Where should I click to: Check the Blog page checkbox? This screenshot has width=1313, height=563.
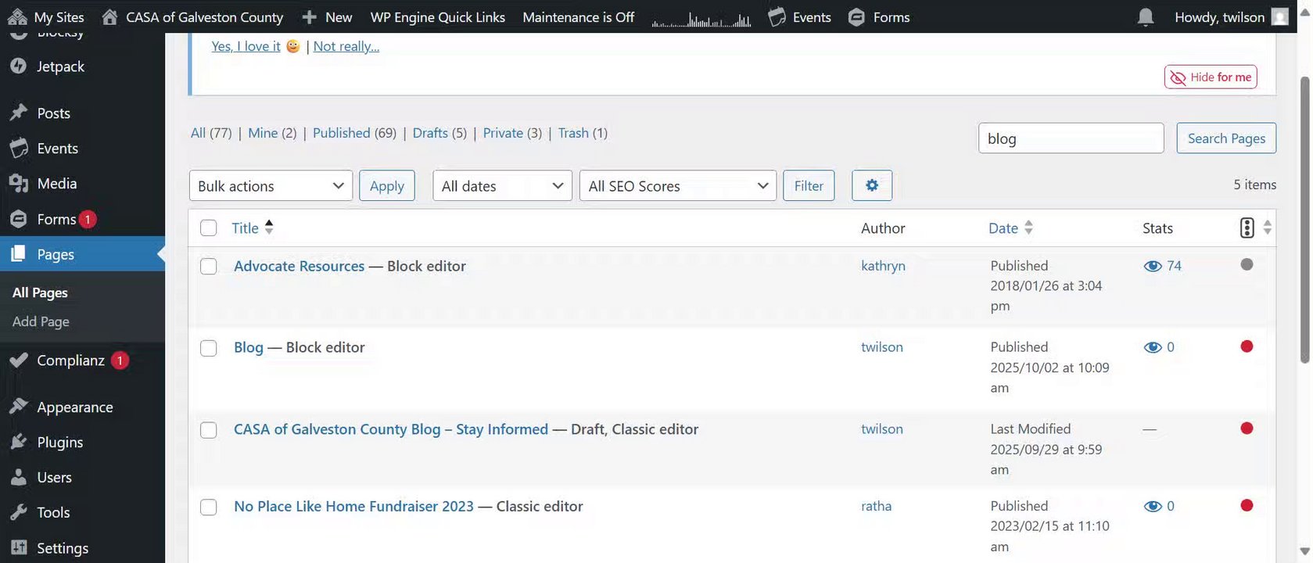(209, 348)
